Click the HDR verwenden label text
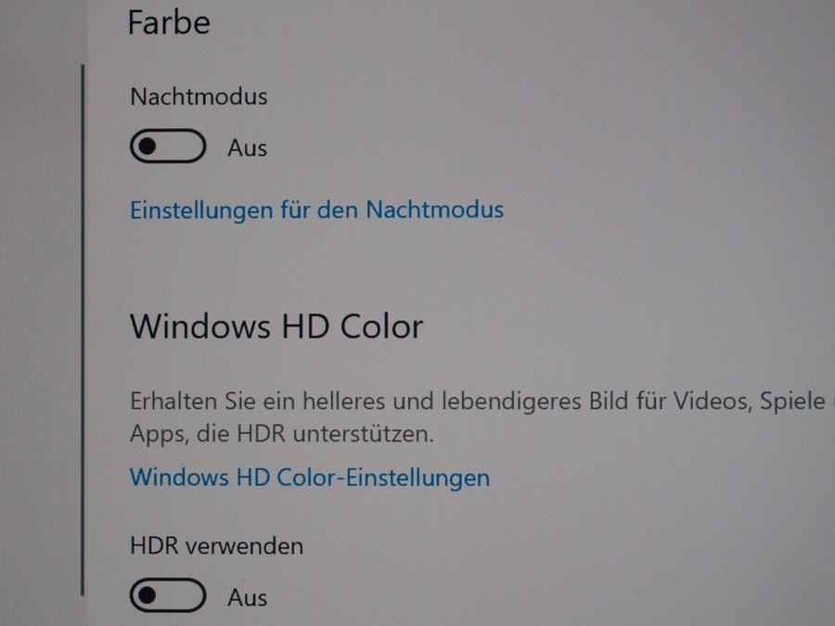Viewport: 835px width, 626px height. click(217, 546)
